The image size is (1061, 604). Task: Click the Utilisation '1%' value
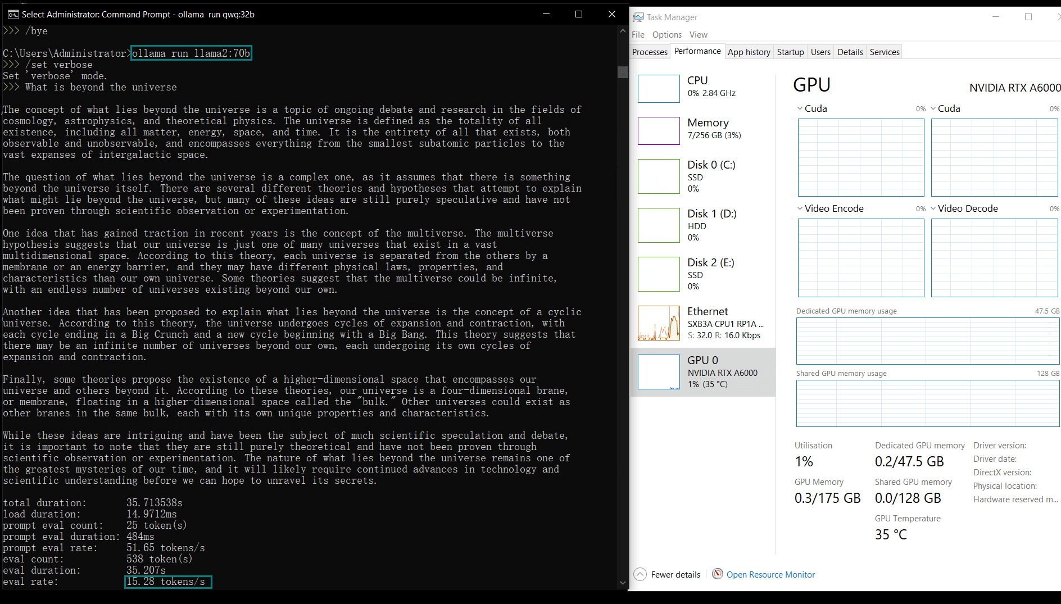tap(804, 461)
